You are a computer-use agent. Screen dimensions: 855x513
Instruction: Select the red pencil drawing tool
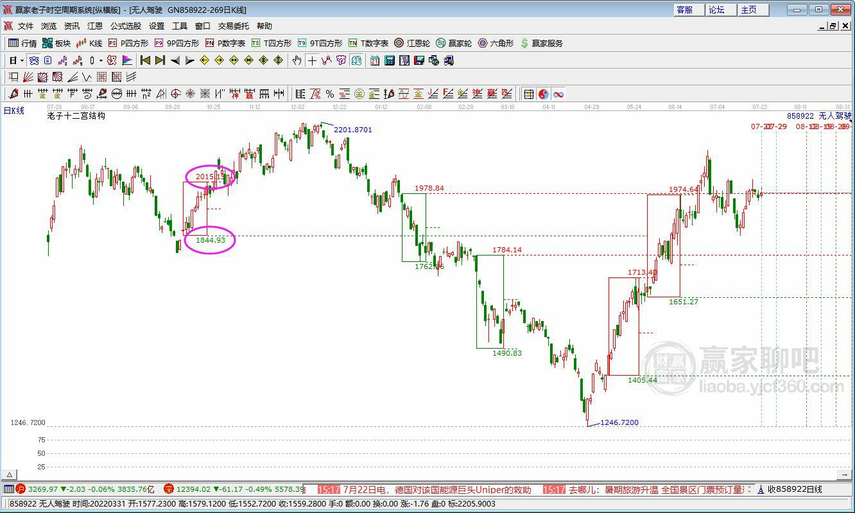pyautogui.click(x=13, y=94)
